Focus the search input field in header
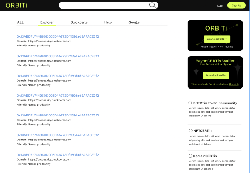 103,5
